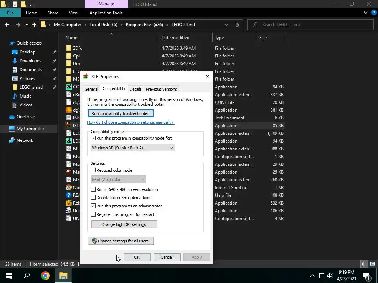The height and width of the screenshot is (283, 378).
Task: Click the Forward navigation arrow
Action: (x=18, y=25)
